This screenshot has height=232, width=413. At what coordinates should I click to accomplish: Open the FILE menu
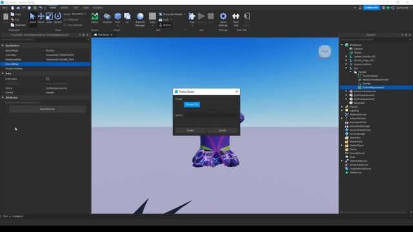click(5, 8)
